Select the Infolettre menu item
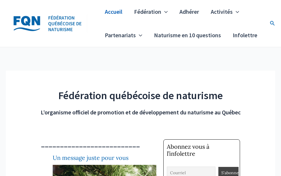281x176 pixels. tap(245, 35)
